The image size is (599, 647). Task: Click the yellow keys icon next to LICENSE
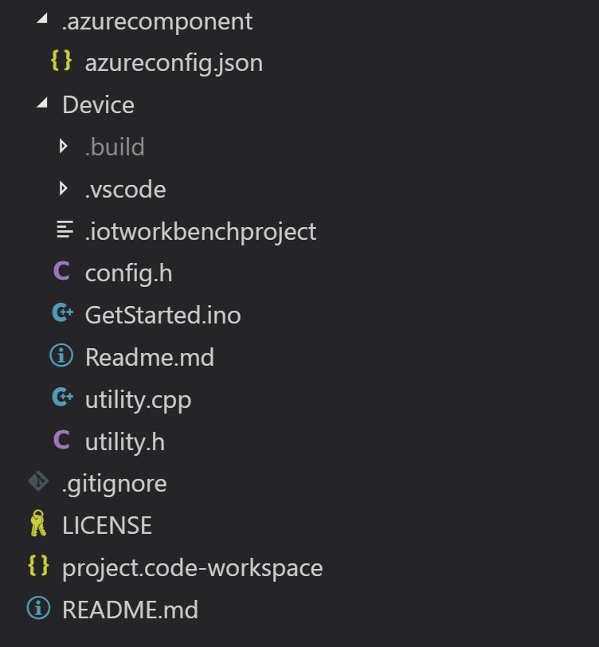point(38,523)
